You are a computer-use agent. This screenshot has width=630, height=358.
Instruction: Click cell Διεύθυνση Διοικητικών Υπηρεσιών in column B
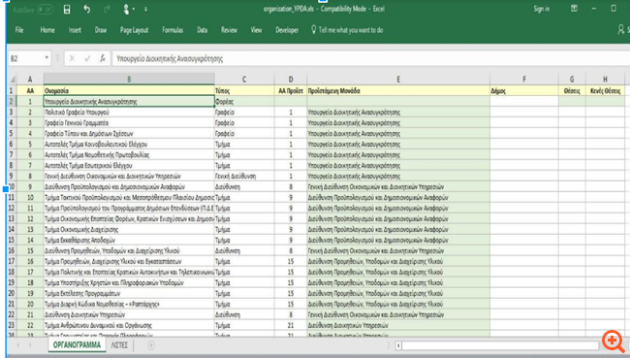(129, 314)
